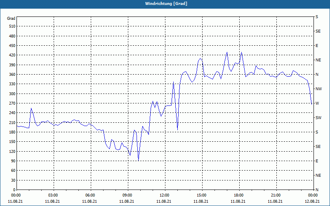Click the 360 degree axis label
Image resolution: width=330 pixels, height=206 pixels.
coord(12,75)
